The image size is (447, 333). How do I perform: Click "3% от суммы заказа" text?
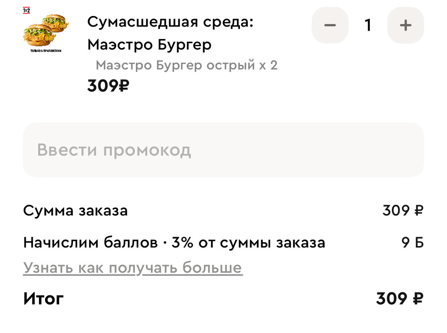[248, 242]
